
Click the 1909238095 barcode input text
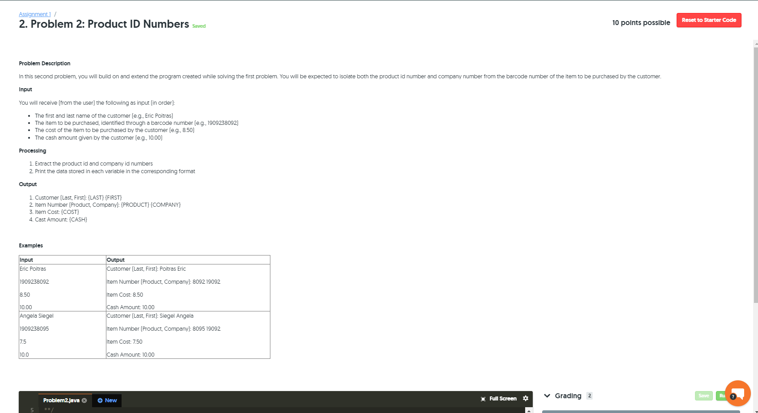coord(34,329)
